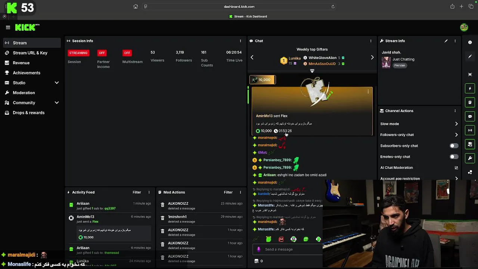Click the dashboard.kick.com address bar

pos(239,6)
